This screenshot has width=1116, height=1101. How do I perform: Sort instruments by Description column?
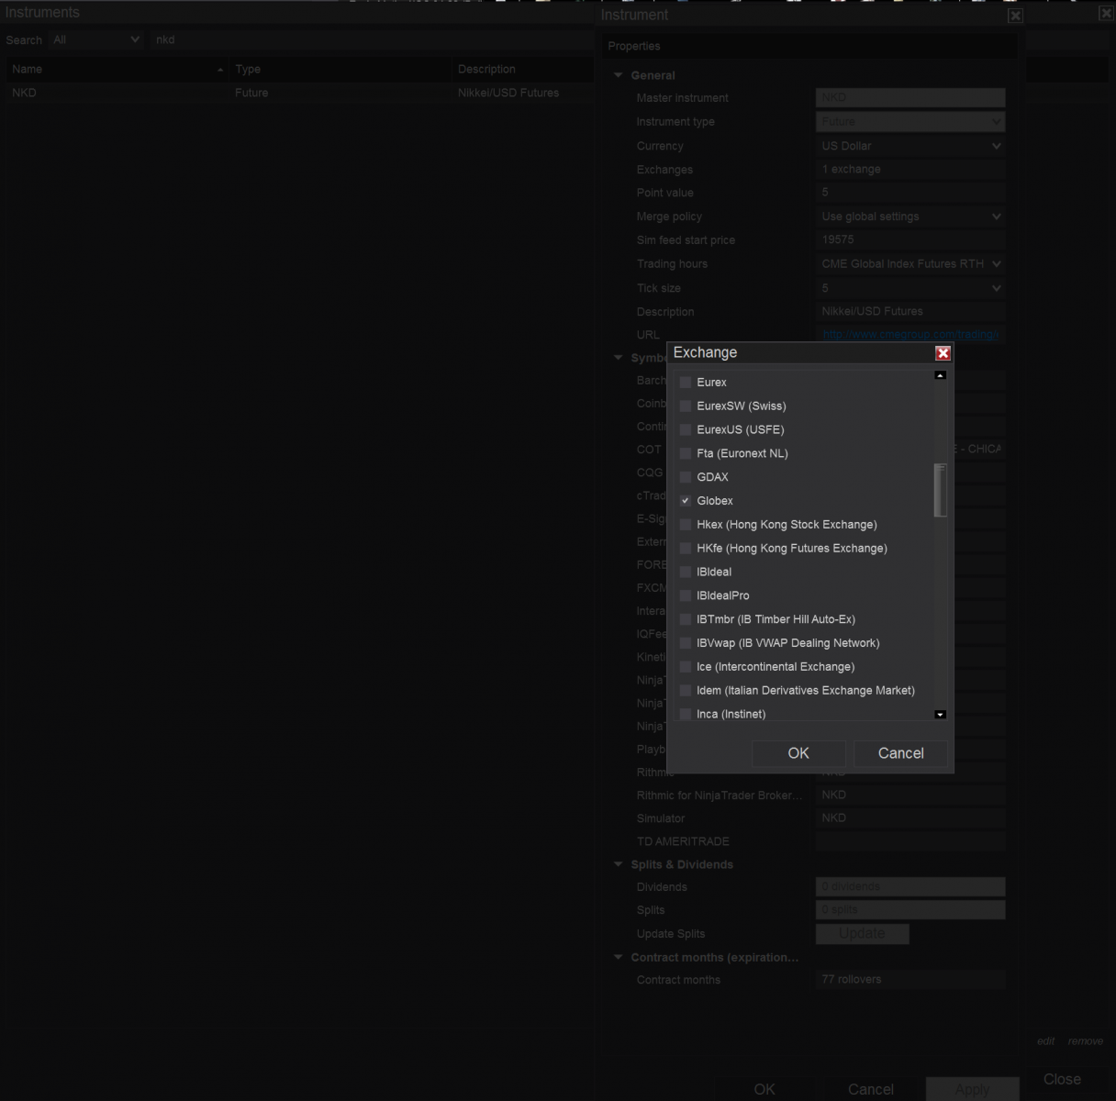[522, 69]
